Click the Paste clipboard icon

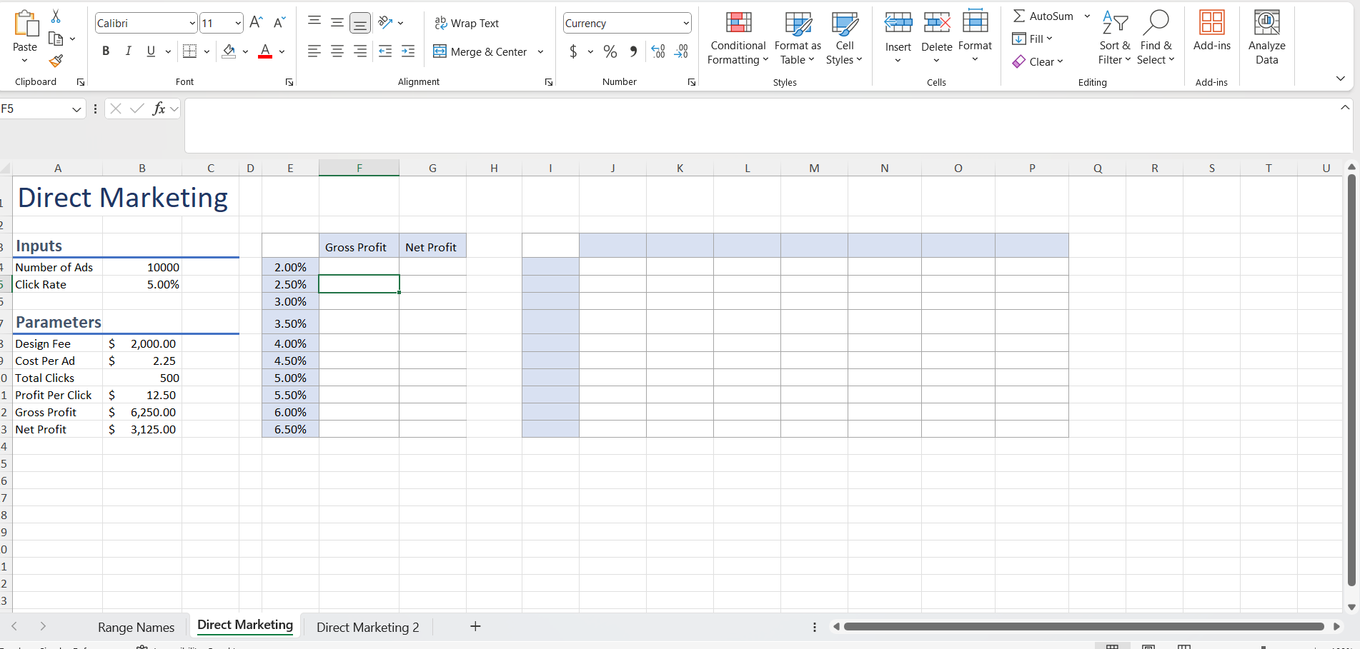tap(26, 24)
